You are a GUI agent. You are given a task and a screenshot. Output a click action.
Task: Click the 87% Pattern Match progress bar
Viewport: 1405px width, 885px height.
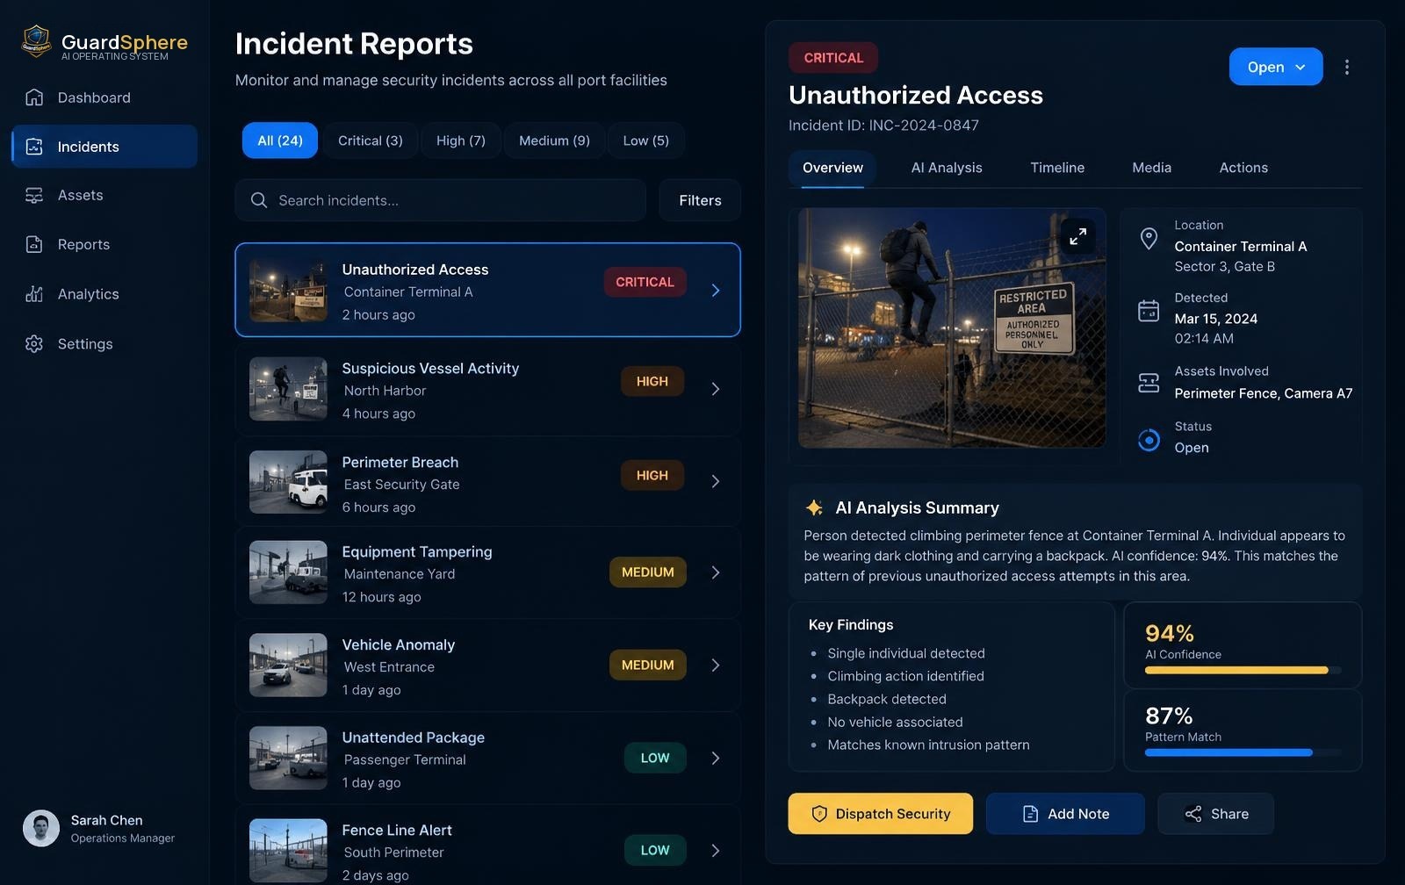click(1243, 752)
